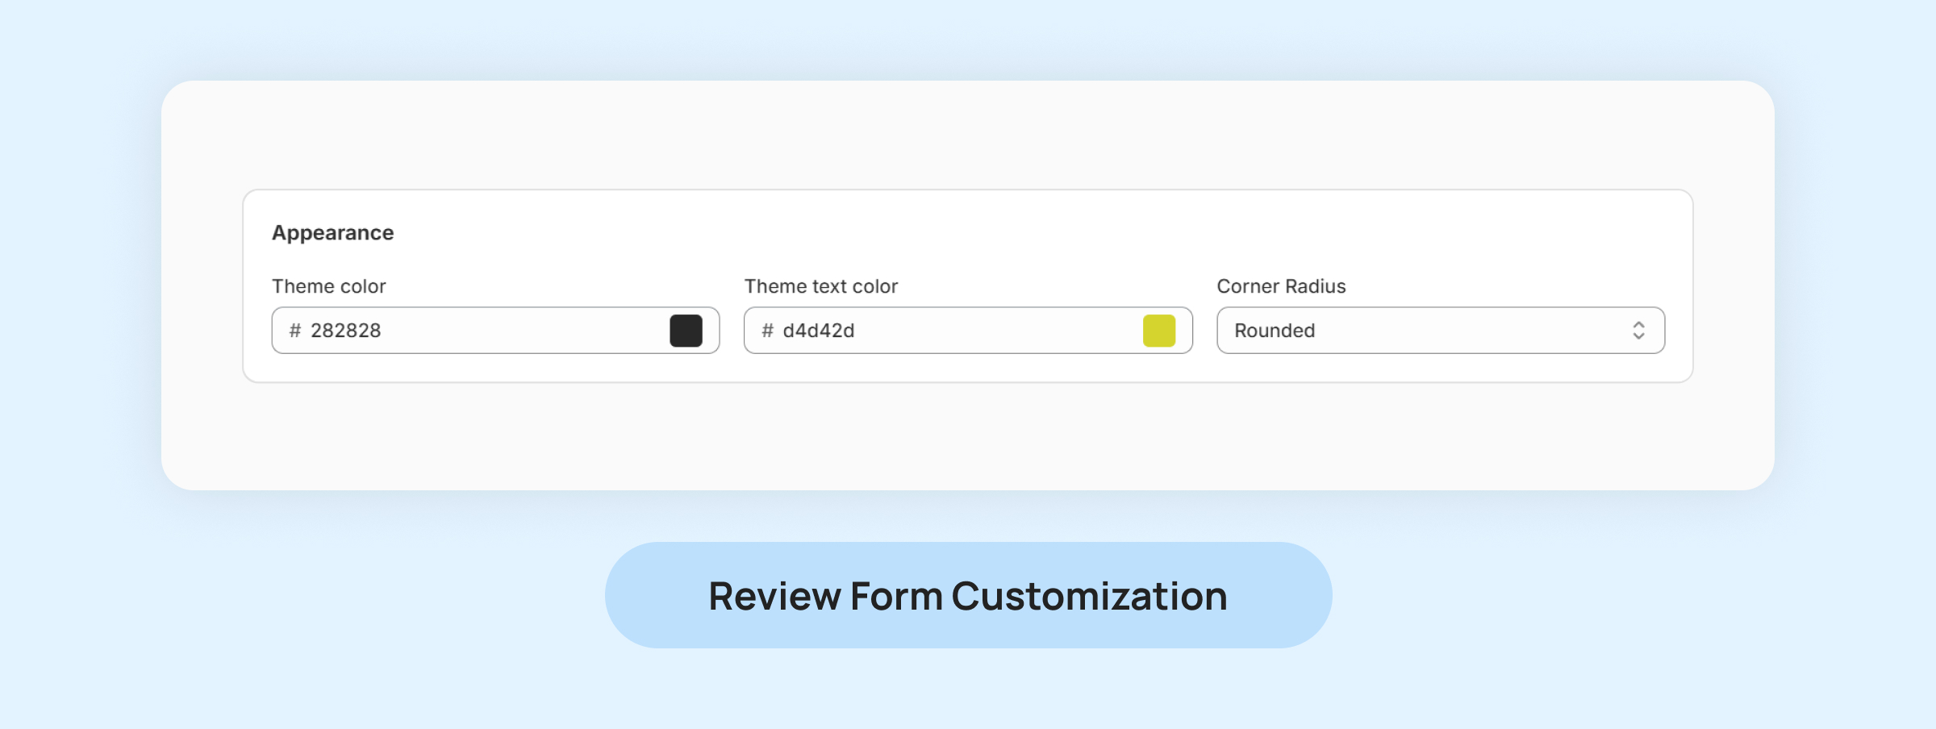Image resolution: width=1936 pixels, height=729 pixels.
Task: Click the Theme color label
Action: coord(328,286)
